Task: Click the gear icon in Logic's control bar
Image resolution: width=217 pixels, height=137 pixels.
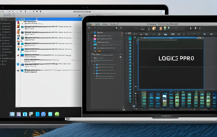Action: tap(116, 28)
